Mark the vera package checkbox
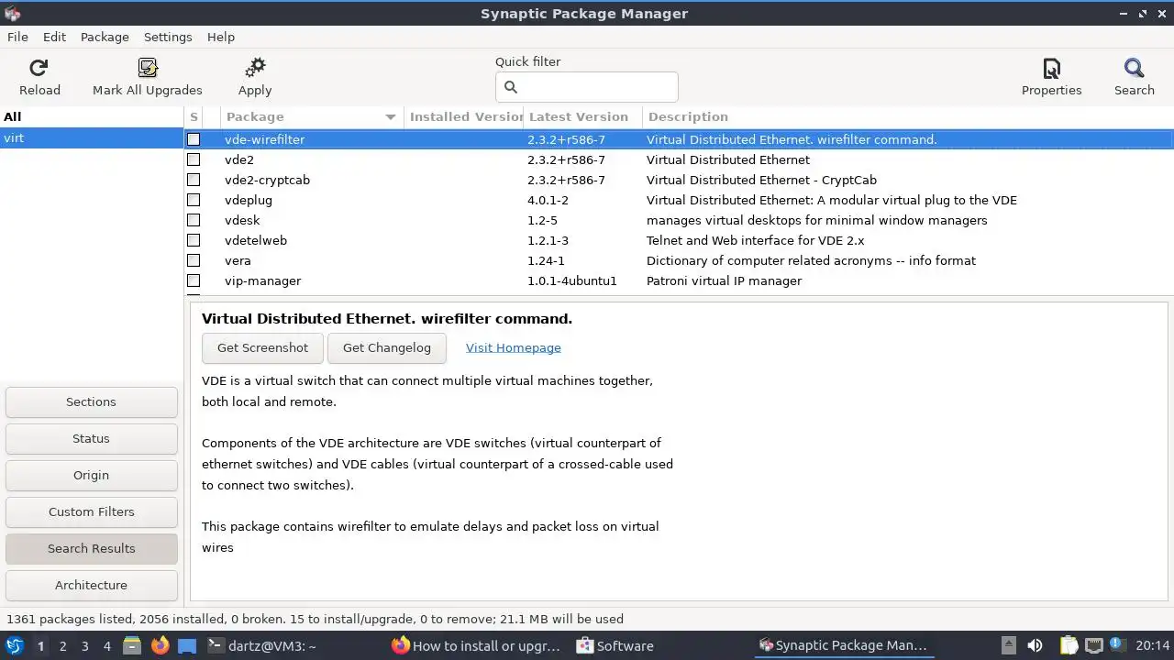 click(194, 260)
